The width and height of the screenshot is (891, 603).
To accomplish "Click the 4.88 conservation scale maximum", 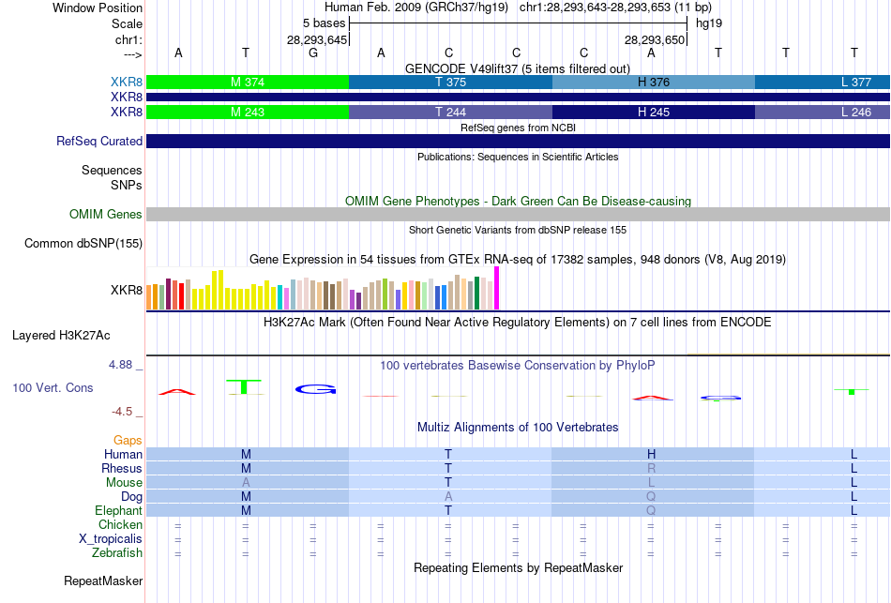I will click(120, 365).
